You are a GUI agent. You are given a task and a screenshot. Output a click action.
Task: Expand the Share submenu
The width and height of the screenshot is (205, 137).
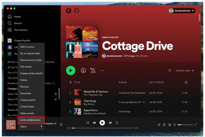(31, 127)
